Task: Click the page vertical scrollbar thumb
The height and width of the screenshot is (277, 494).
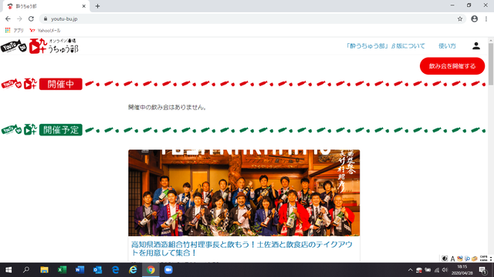Action: click(491, 64)
